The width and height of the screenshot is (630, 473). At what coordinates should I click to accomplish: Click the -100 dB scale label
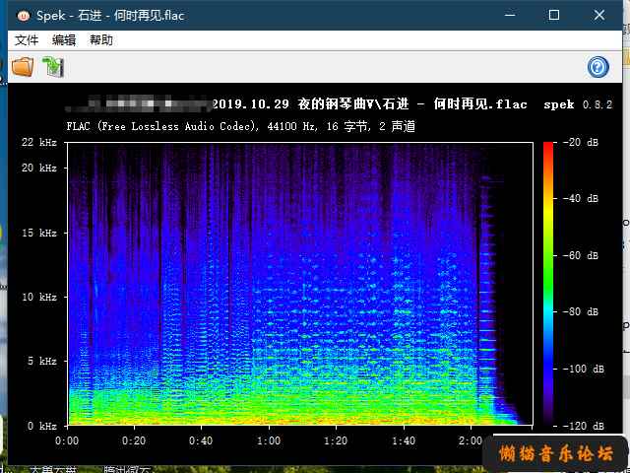tap(584, 369)
